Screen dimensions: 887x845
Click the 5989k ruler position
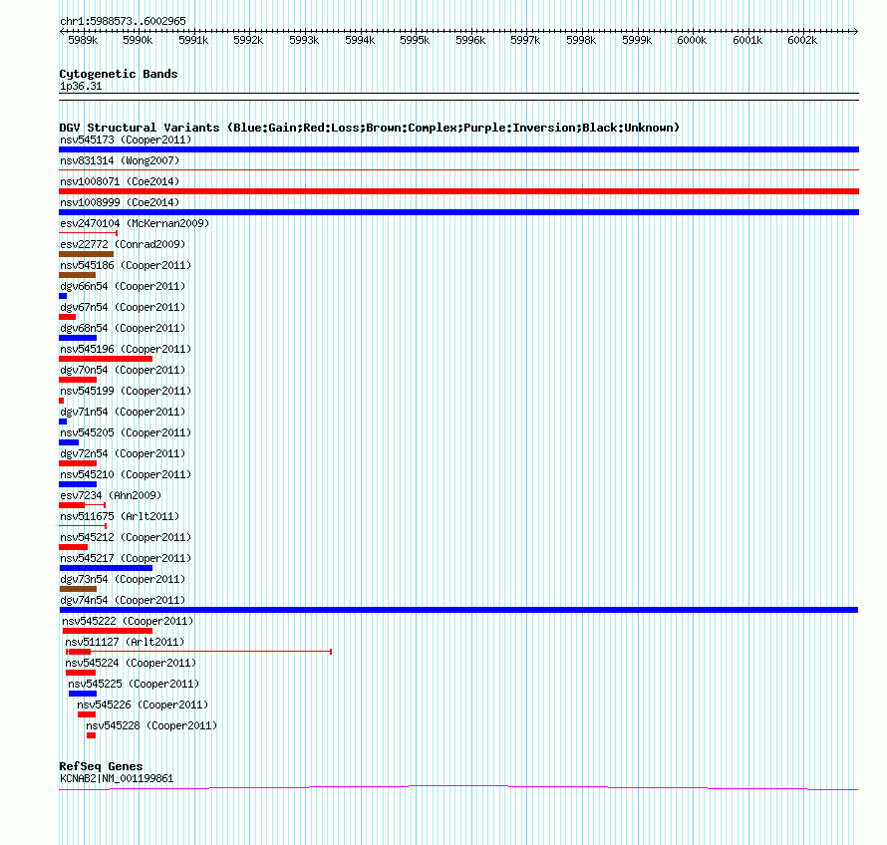(x=83, y=40)
